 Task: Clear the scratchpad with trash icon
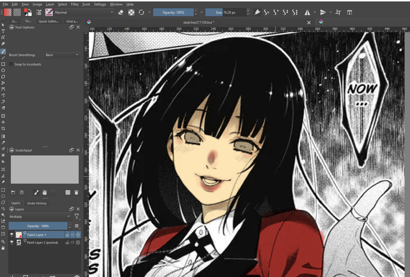(x=76, y=193)
